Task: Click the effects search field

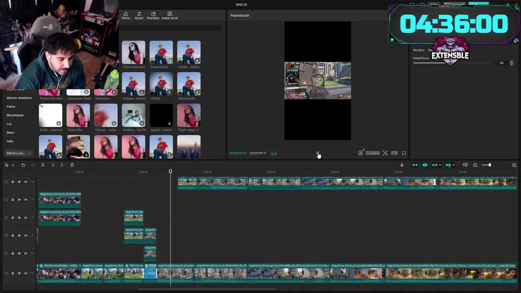Action: [x=171, y=28]
